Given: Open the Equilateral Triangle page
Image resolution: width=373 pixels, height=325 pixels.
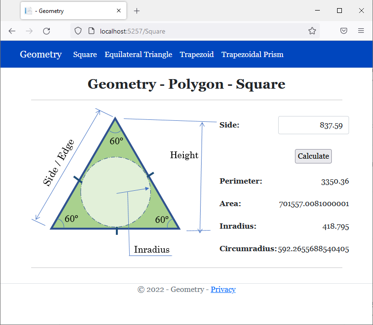Looking at the screenshot, I should pyautogui.click(x=138, y=55).
